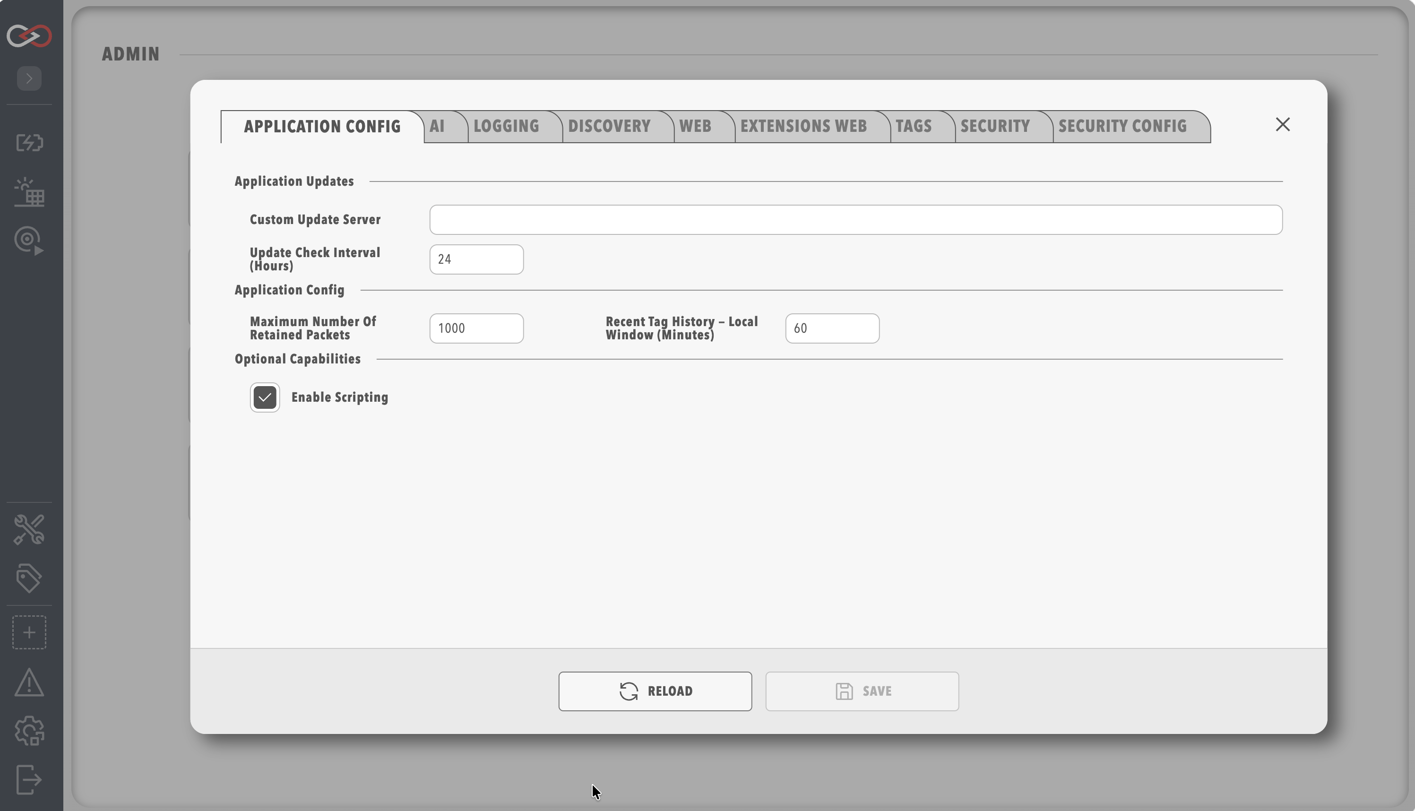
Task: Open the wrench and screwdriver tools icon
Action: 29,529
